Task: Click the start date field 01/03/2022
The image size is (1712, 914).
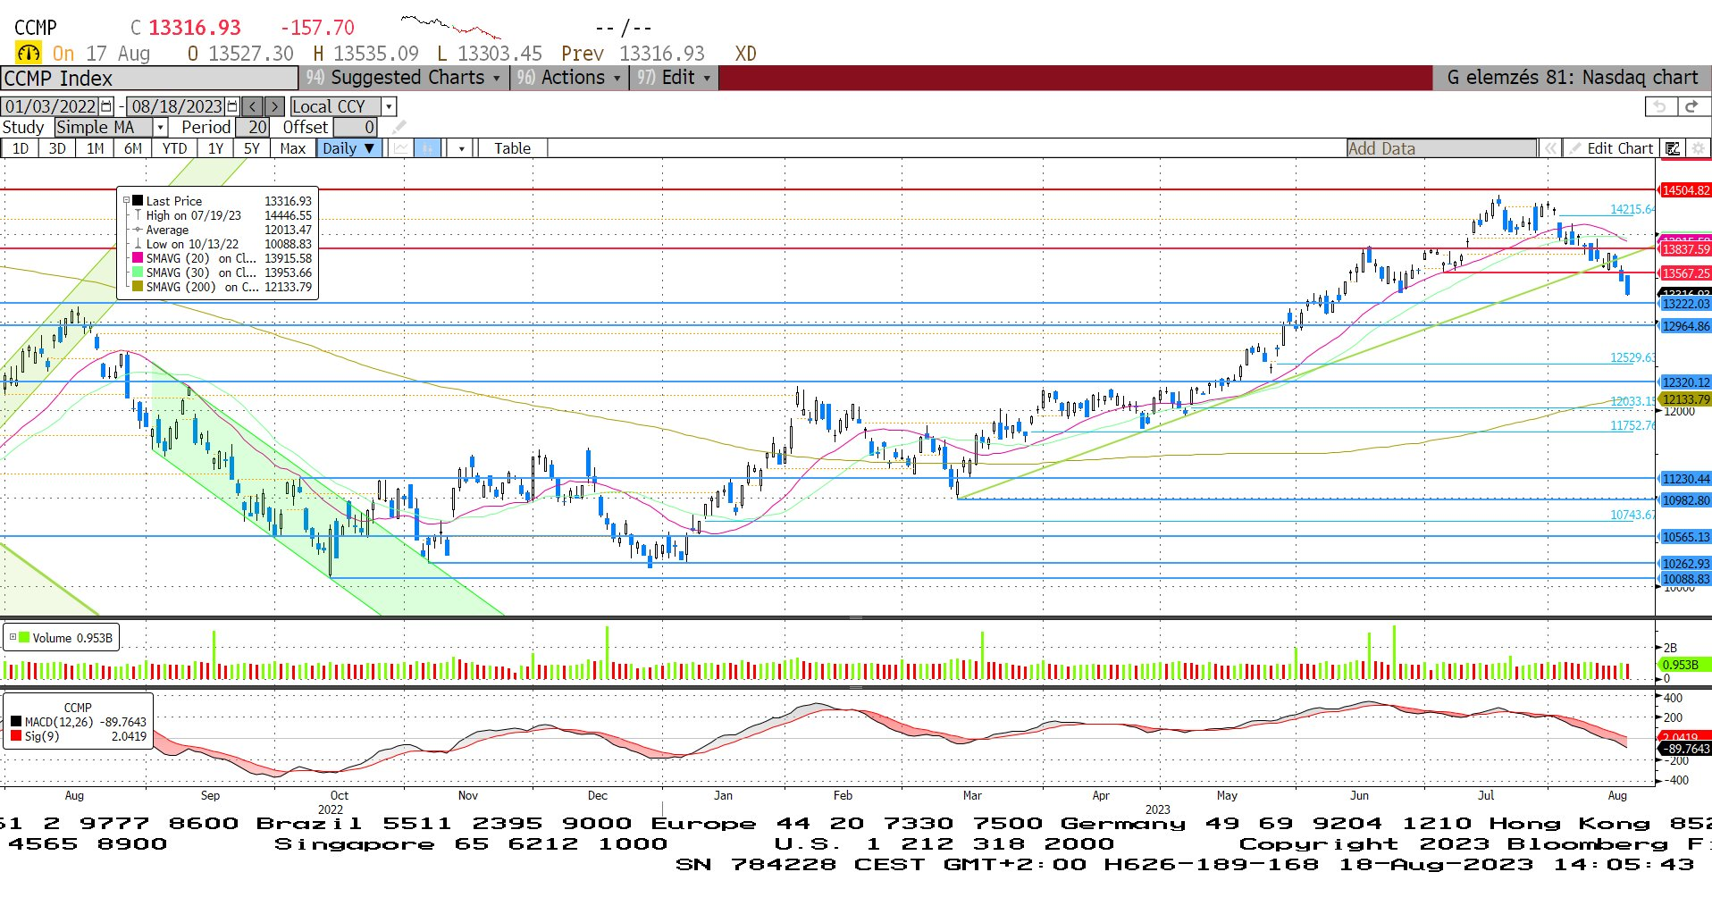Action: [51, 106]
